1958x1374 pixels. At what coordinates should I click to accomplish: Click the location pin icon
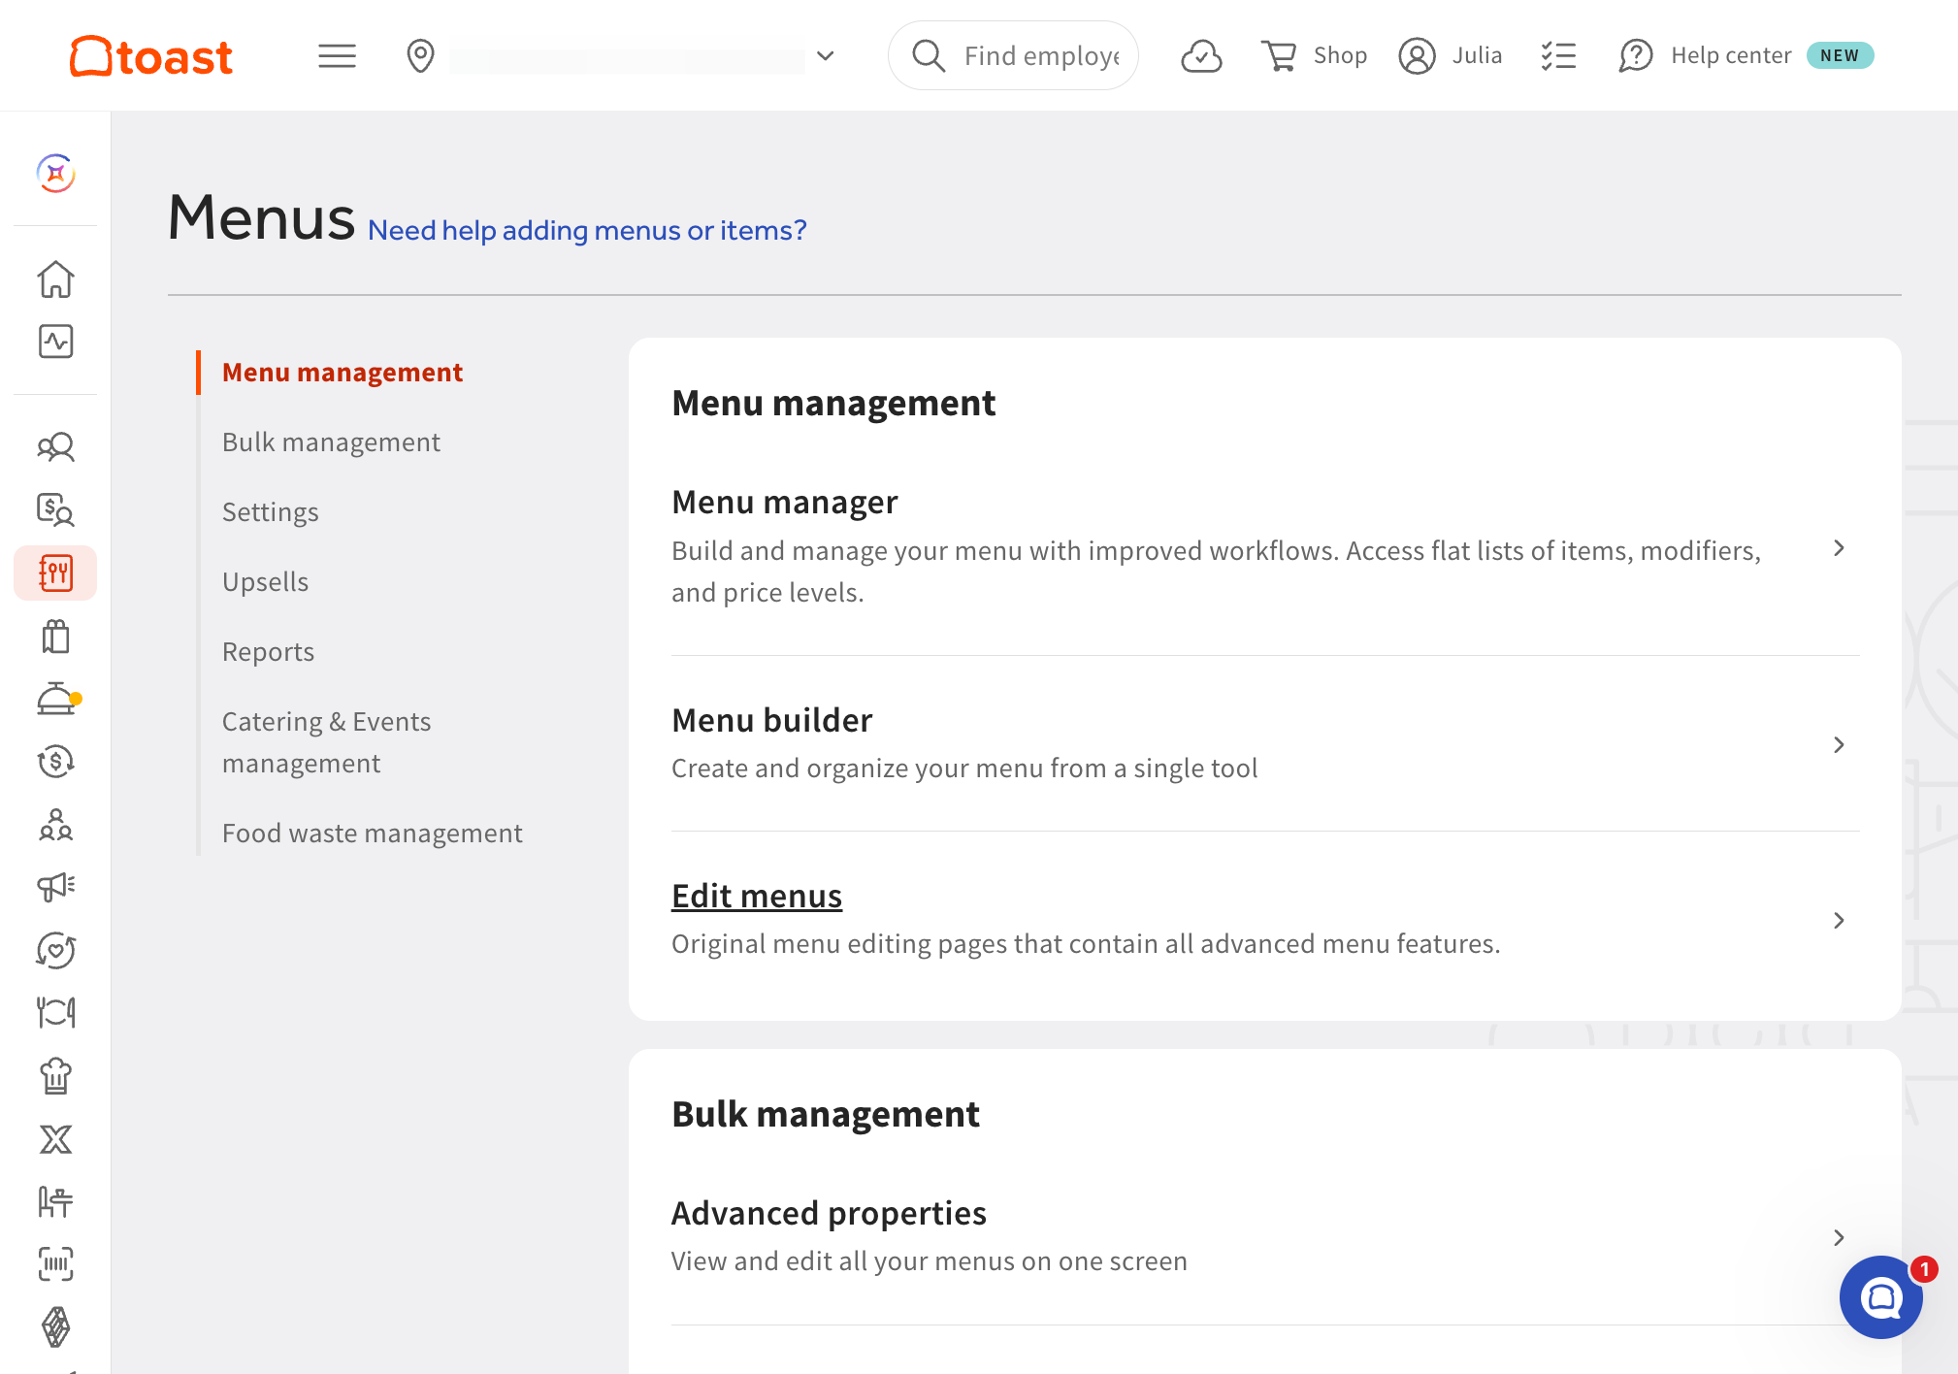(420, 56)
